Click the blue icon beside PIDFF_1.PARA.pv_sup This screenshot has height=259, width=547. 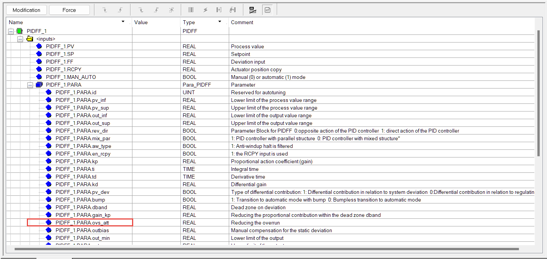48,108
